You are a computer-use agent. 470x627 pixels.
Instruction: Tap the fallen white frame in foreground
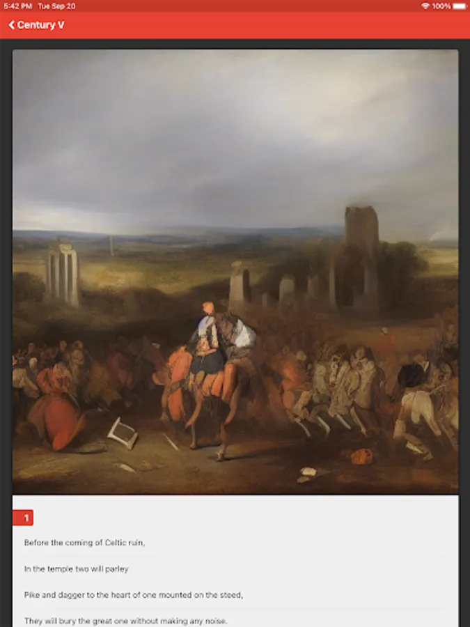pyautogui.click(x=123, y=433)
